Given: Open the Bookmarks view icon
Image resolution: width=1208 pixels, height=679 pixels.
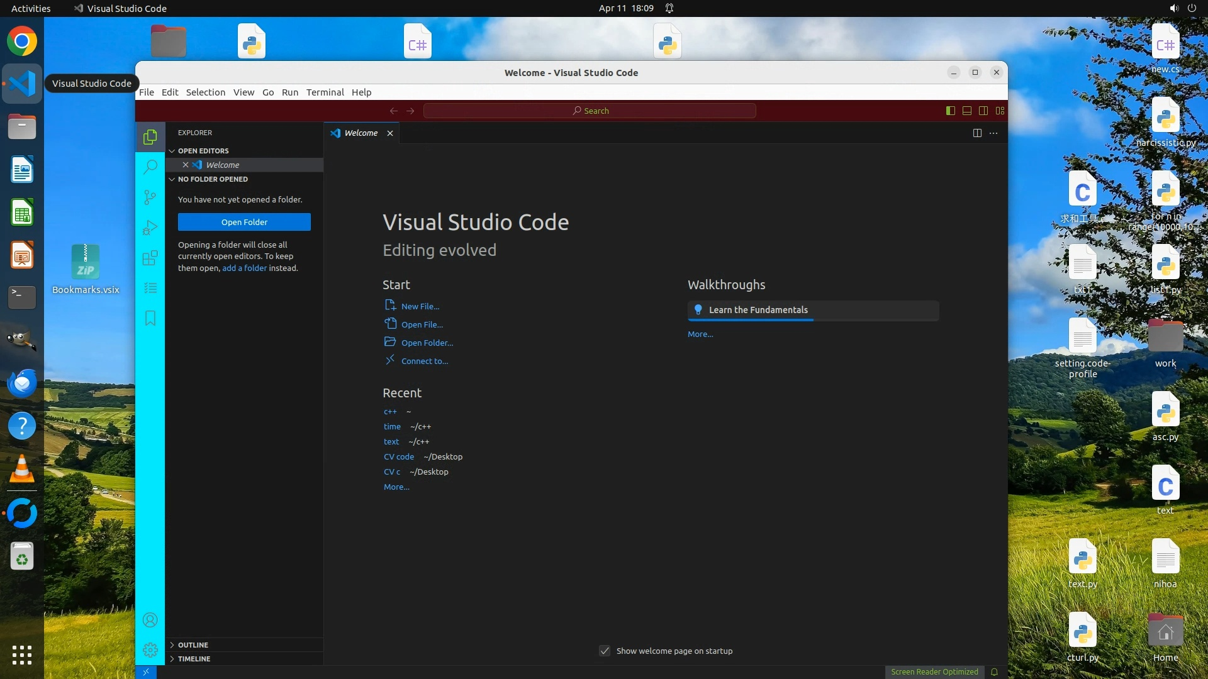Looking at the screenshot, I should tap(150, 318).
